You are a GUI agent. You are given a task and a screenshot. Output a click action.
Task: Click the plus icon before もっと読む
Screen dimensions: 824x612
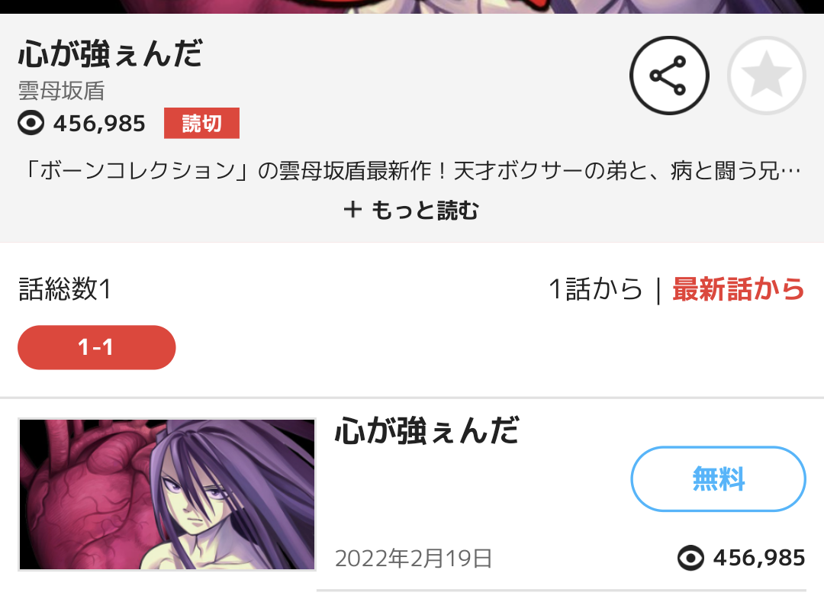[x=352, y=210]
